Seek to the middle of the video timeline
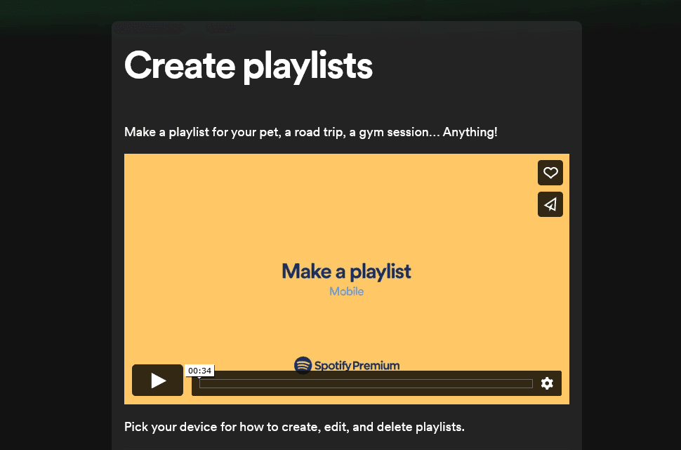 [x=366, y=383]
